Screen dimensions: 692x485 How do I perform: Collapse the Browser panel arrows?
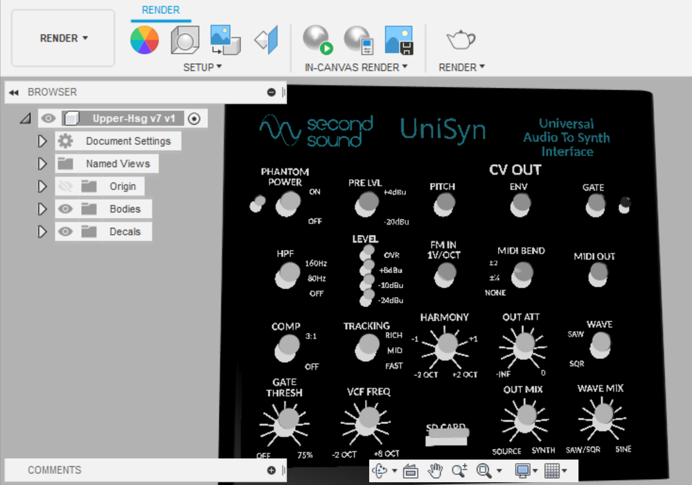point(14,92)
